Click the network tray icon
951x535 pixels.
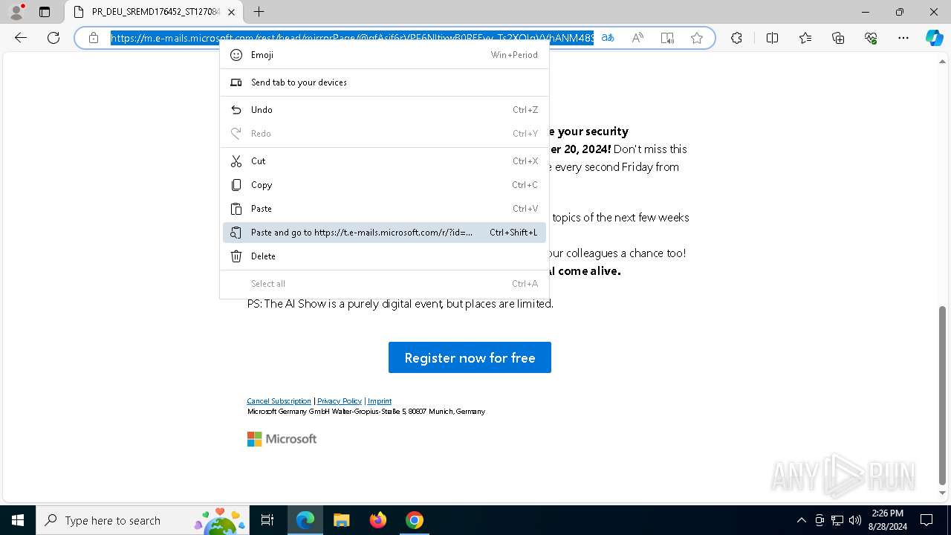(x=837, y=520)
